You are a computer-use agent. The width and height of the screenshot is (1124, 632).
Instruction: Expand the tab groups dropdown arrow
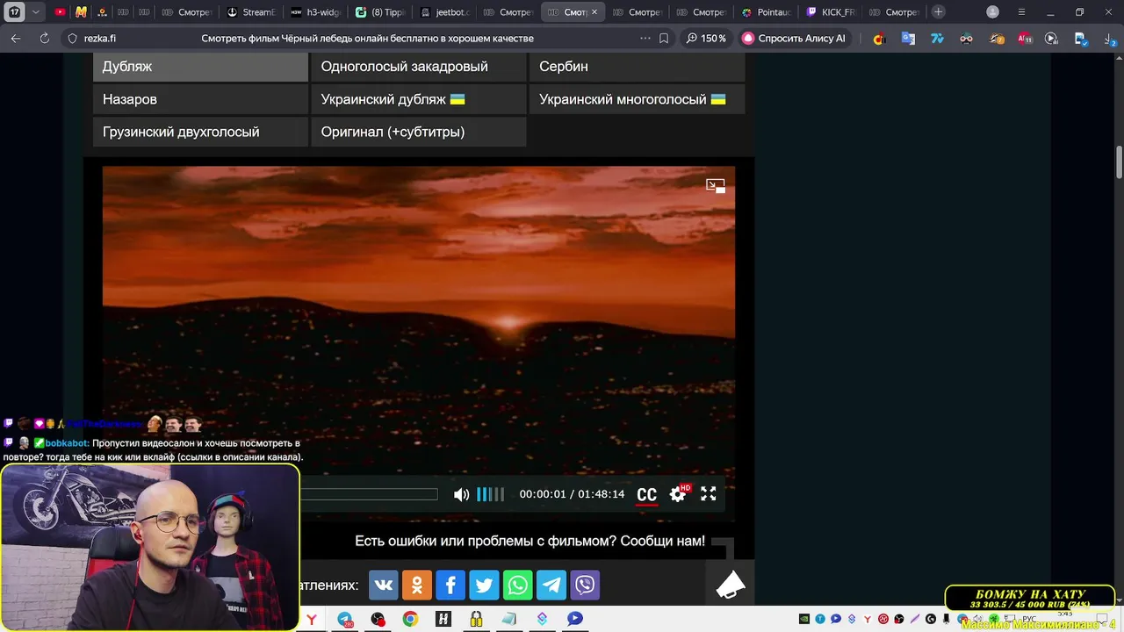pyautogui.click(x=36, y=12)
